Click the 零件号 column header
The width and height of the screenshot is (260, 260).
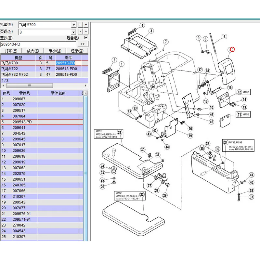pyautogui.click(x=25, y=93)
